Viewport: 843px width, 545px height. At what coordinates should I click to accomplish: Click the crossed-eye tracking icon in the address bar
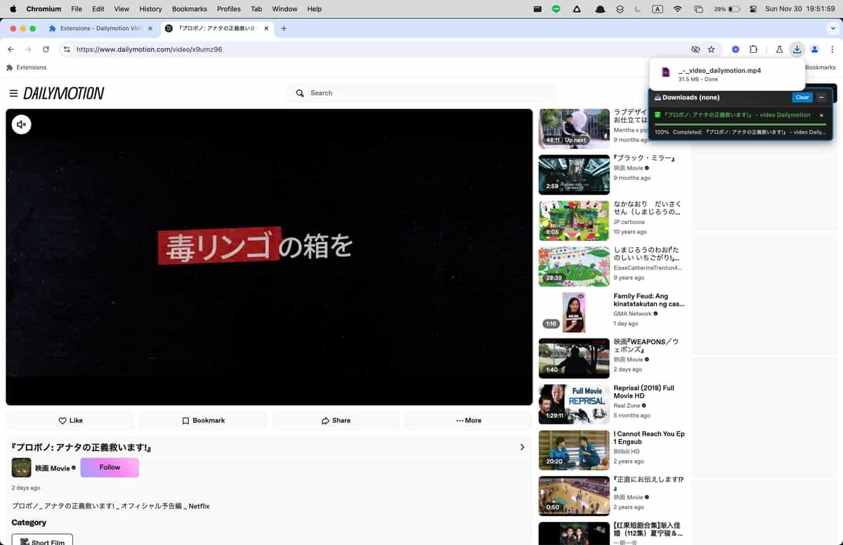tap(695, 49)
